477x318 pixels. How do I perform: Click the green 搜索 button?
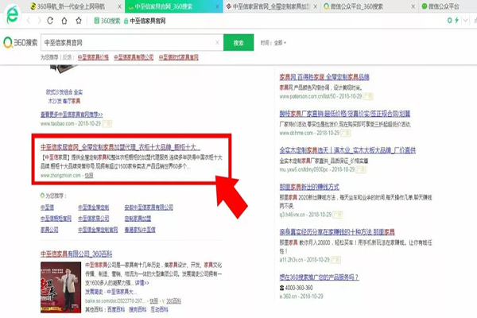[x=238, y=43]
